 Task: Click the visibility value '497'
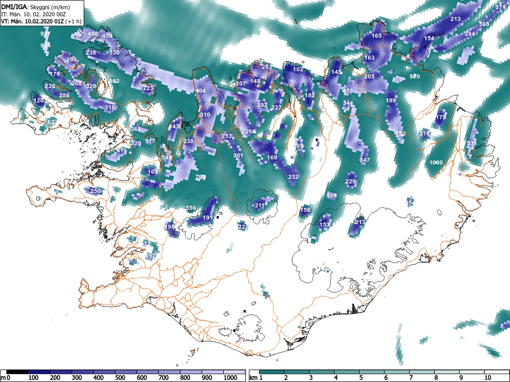[x=150, y=256]
